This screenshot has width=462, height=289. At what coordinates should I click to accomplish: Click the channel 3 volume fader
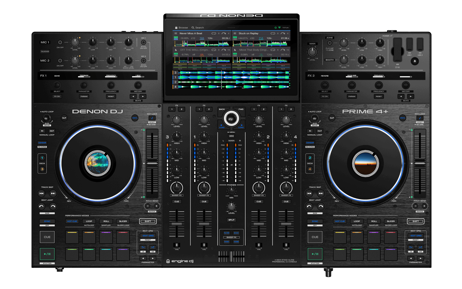point(177,224)
